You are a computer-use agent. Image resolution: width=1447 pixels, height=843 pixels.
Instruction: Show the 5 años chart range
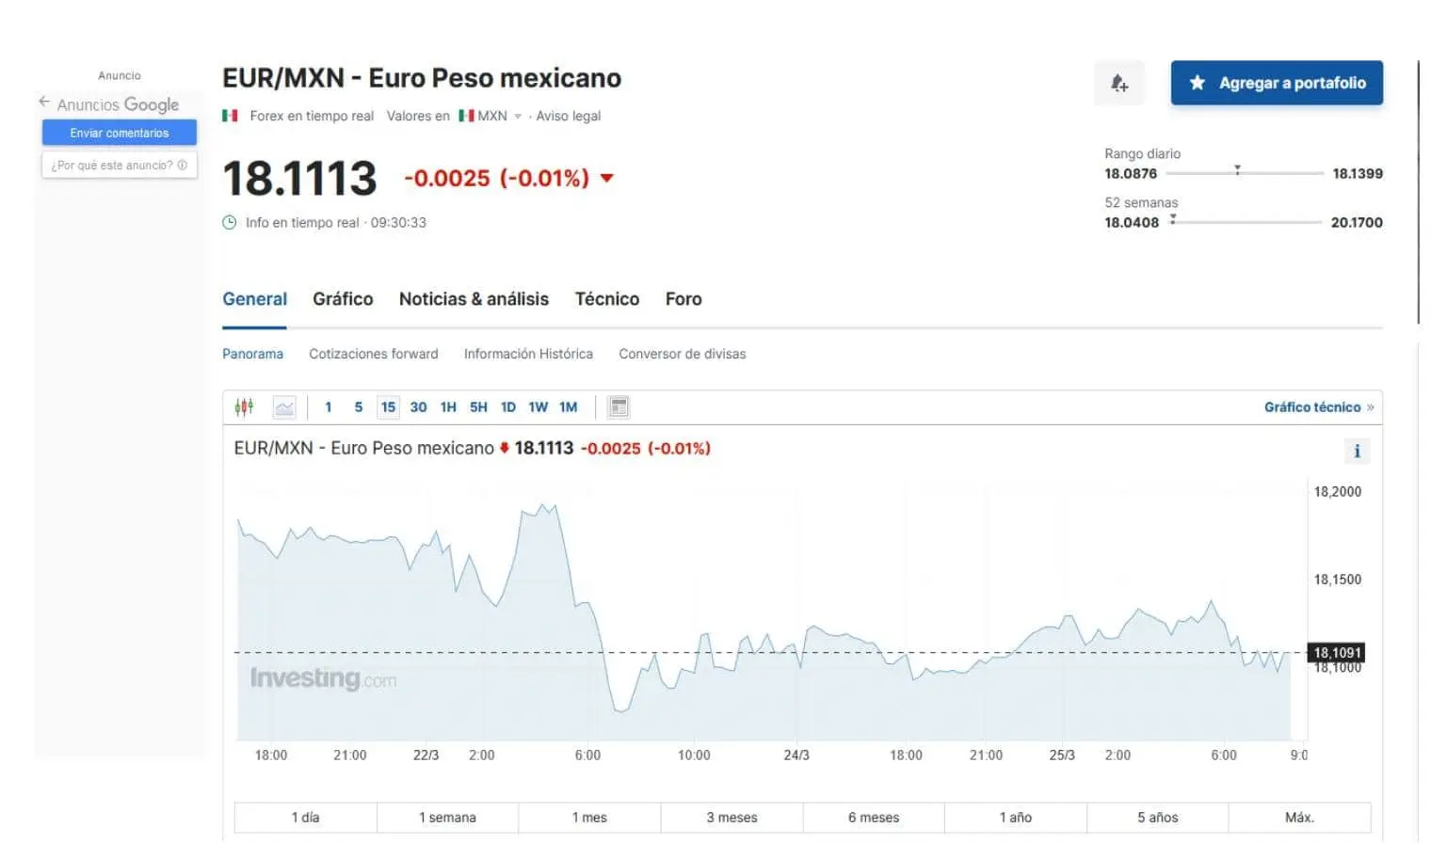tap(1158, 818)
